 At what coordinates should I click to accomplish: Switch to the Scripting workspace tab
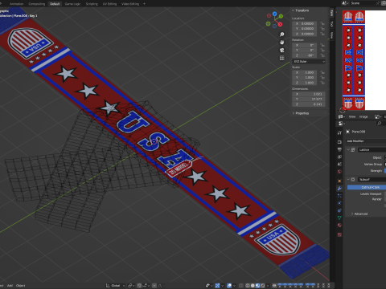pos(92,4)
